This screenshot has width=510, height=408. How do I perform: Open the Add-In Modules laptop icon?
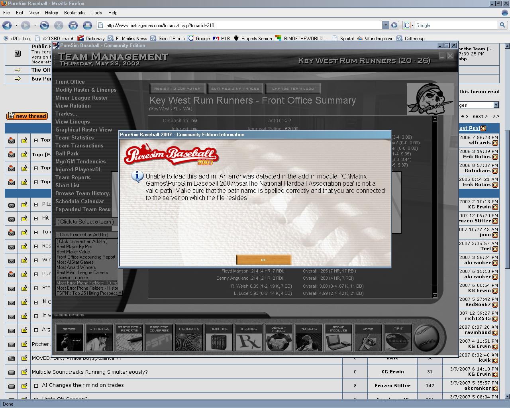click(338, 337)
